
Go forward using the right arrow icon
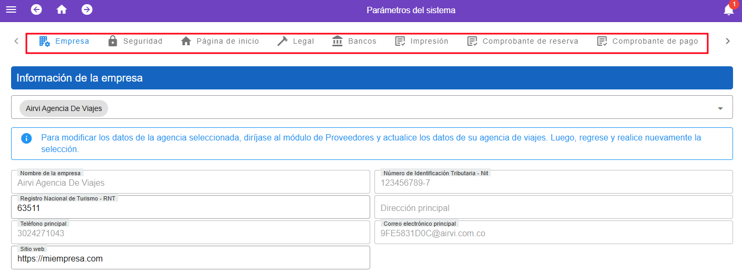pyautogui.click(x=87, y=10)
